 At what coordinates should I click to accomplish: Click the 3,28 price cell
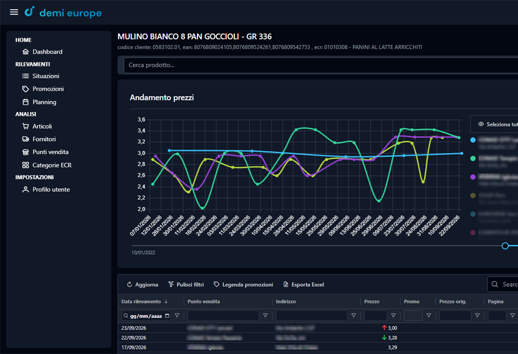393,338
